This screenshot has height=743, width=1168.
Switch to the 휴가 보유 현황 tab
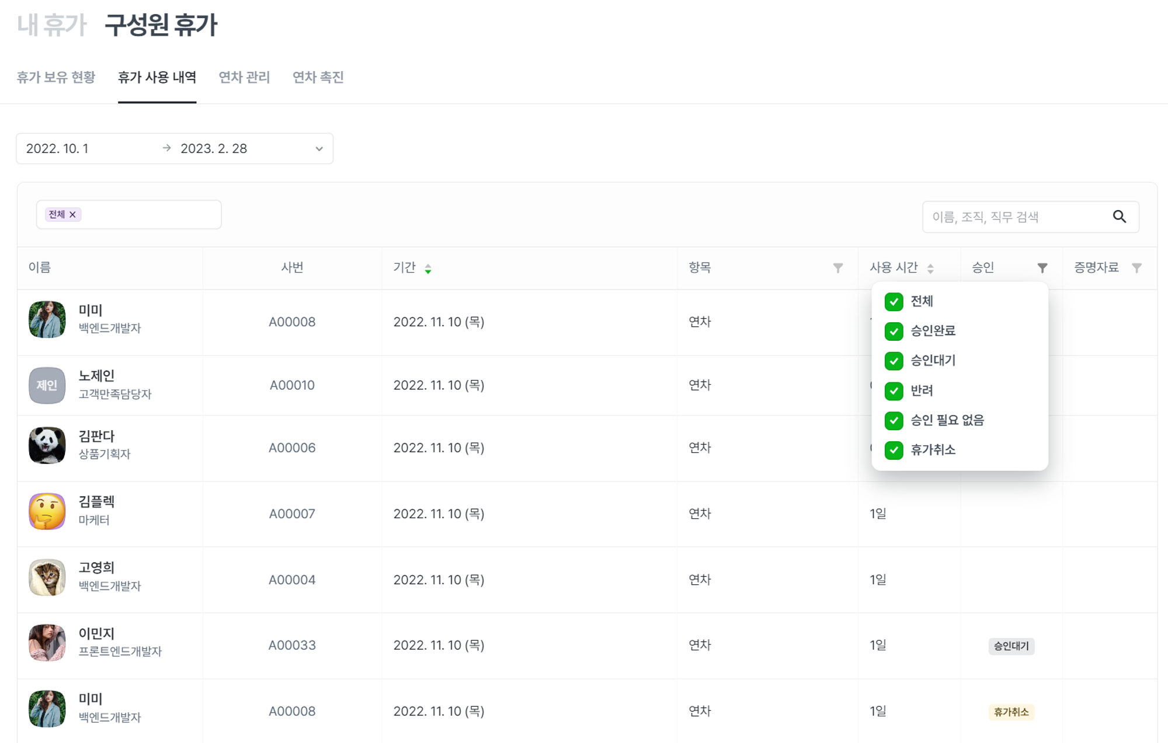coord(56,78)
